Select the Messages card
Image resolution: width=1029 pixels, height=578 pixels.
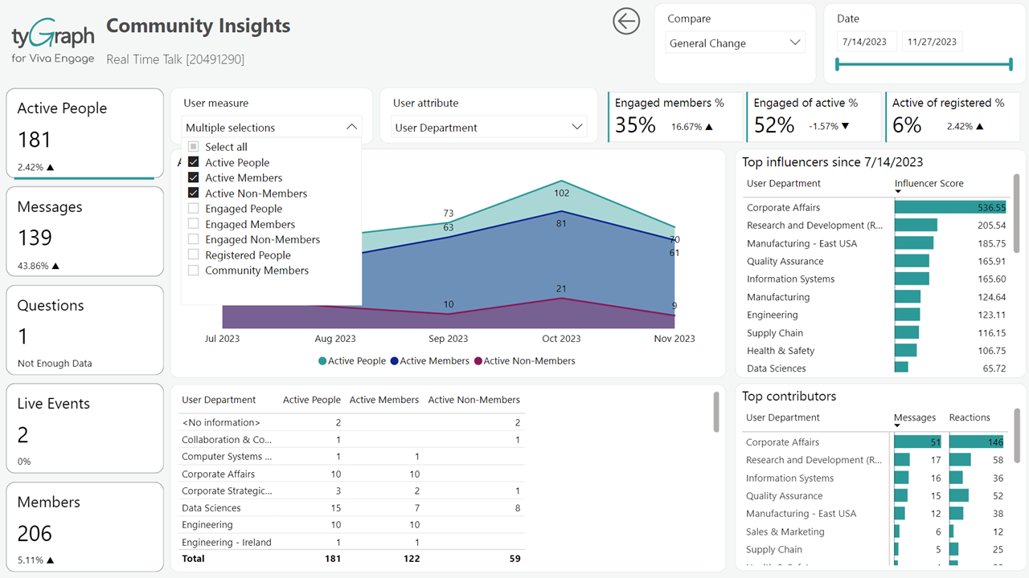(x=85, y=231)
